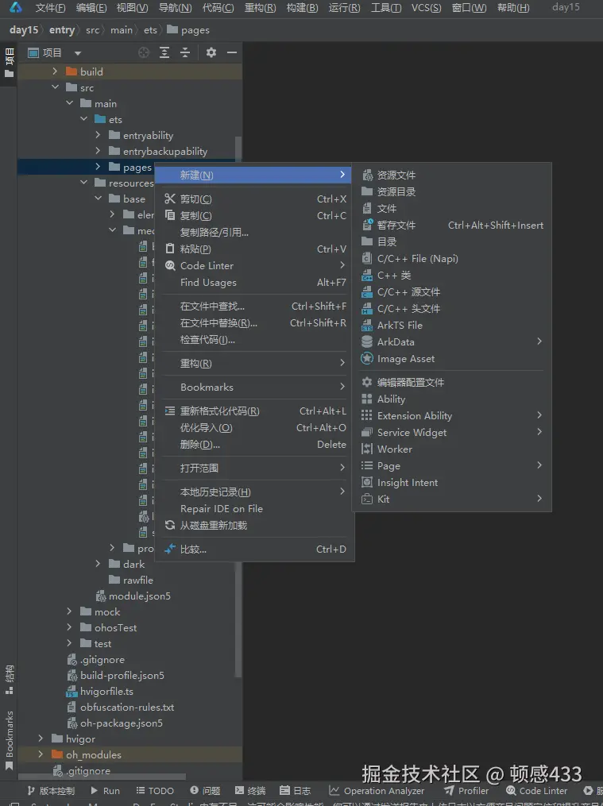Click the locate-in-project target icon
Image resolution: width=603 pixels, height=806 pixels.
[x=144, y=52]
